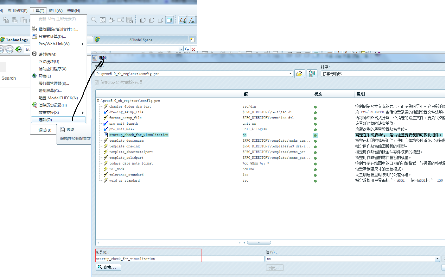Viewport: 446px width, 279px height.
Task: Click the browser forward arrow button
Action: tap(10, 49)
